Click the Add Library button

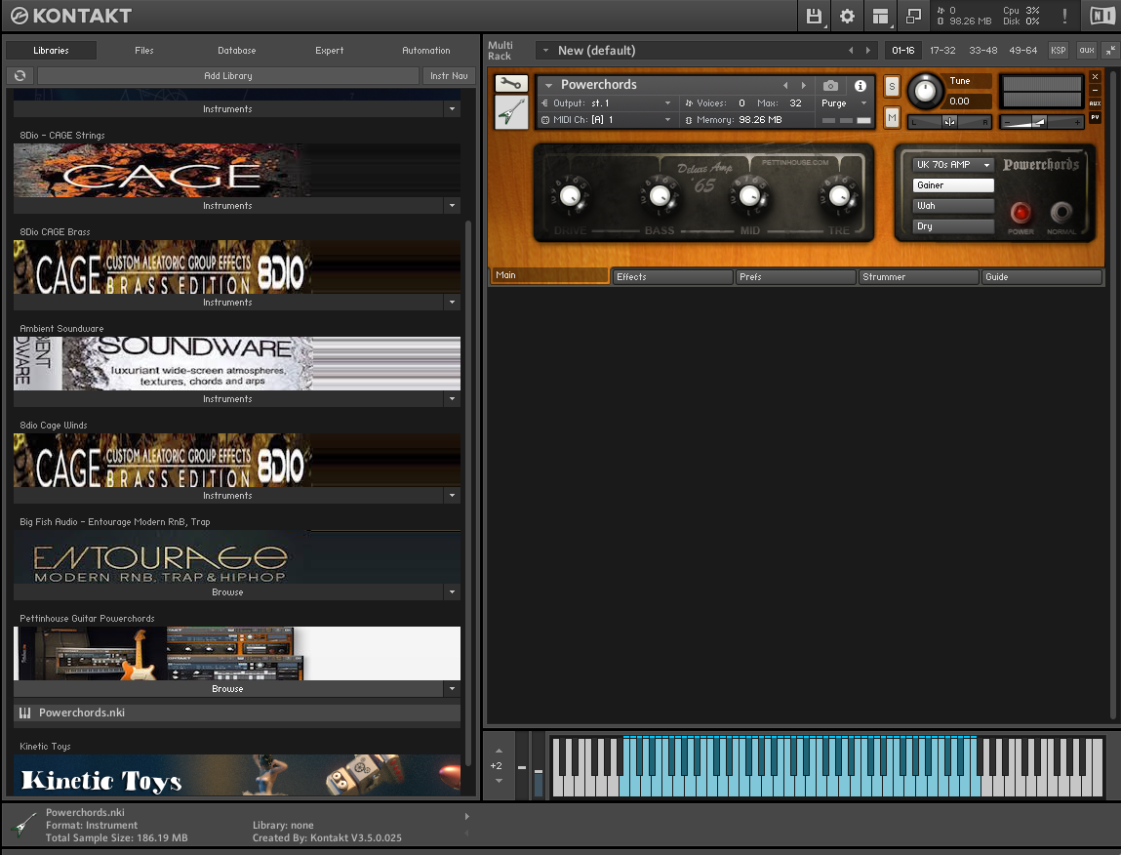coord(228,76)
